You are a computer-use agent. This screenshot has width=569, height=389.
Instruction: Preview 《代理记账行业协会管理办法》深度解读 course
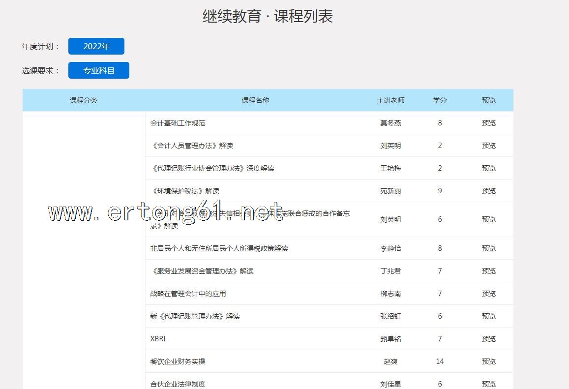[x=488, y=168]
